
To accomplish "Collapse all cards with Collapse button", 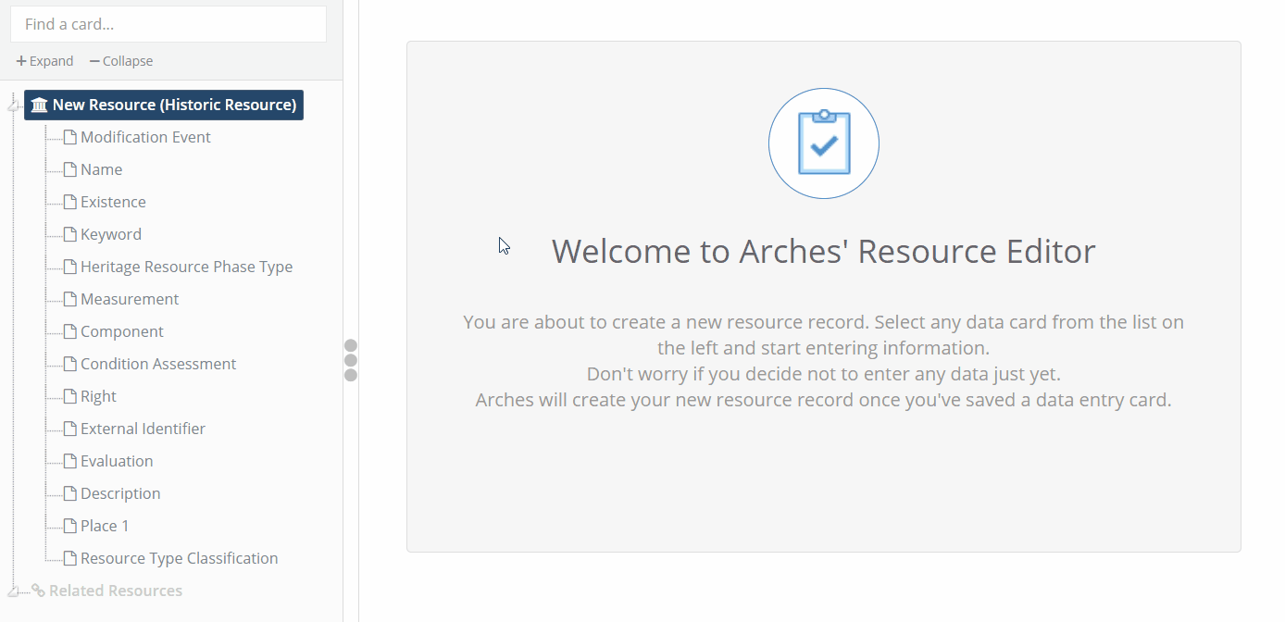I will (121, 61).
